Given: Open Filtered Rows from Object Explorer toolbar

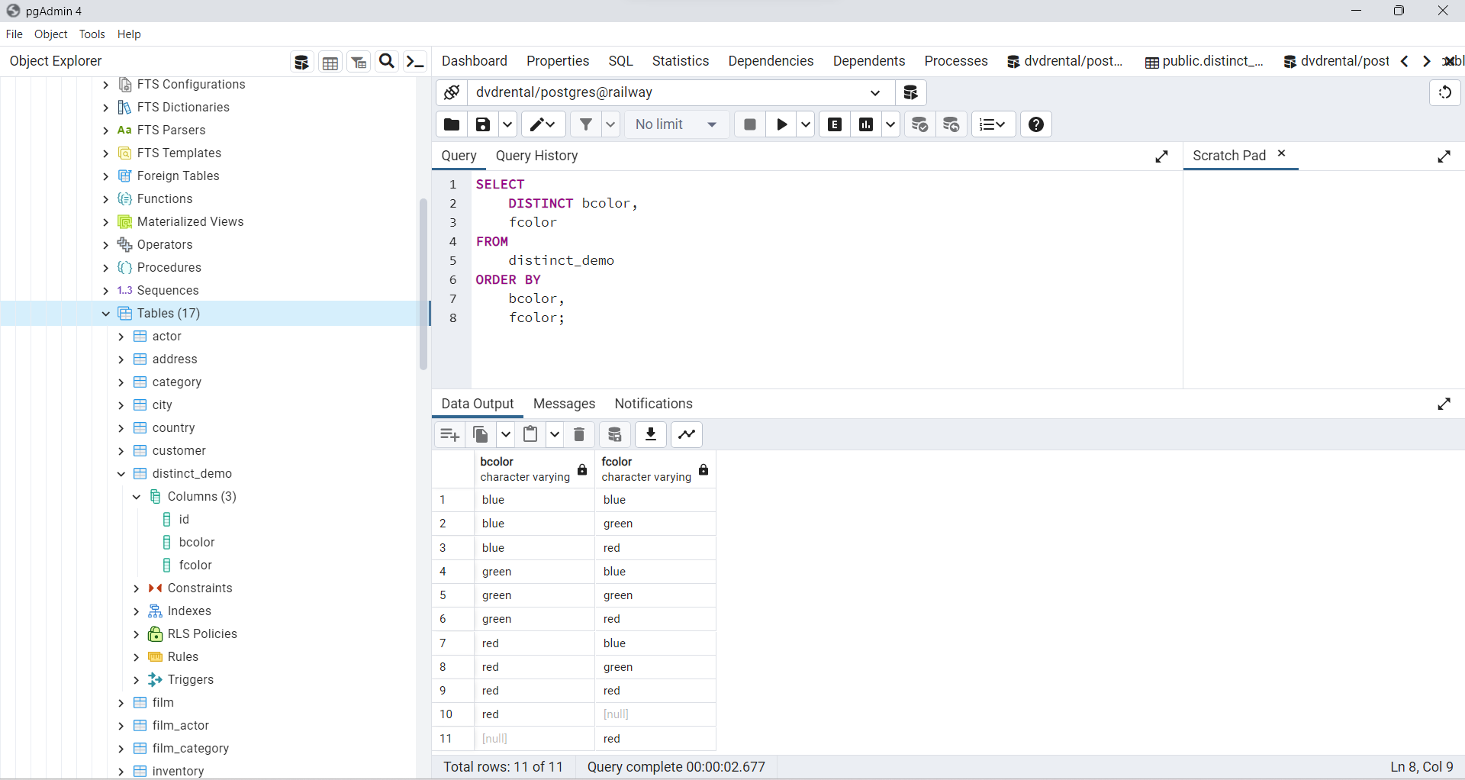Looking at the screenshot, I should coord(359,62).
